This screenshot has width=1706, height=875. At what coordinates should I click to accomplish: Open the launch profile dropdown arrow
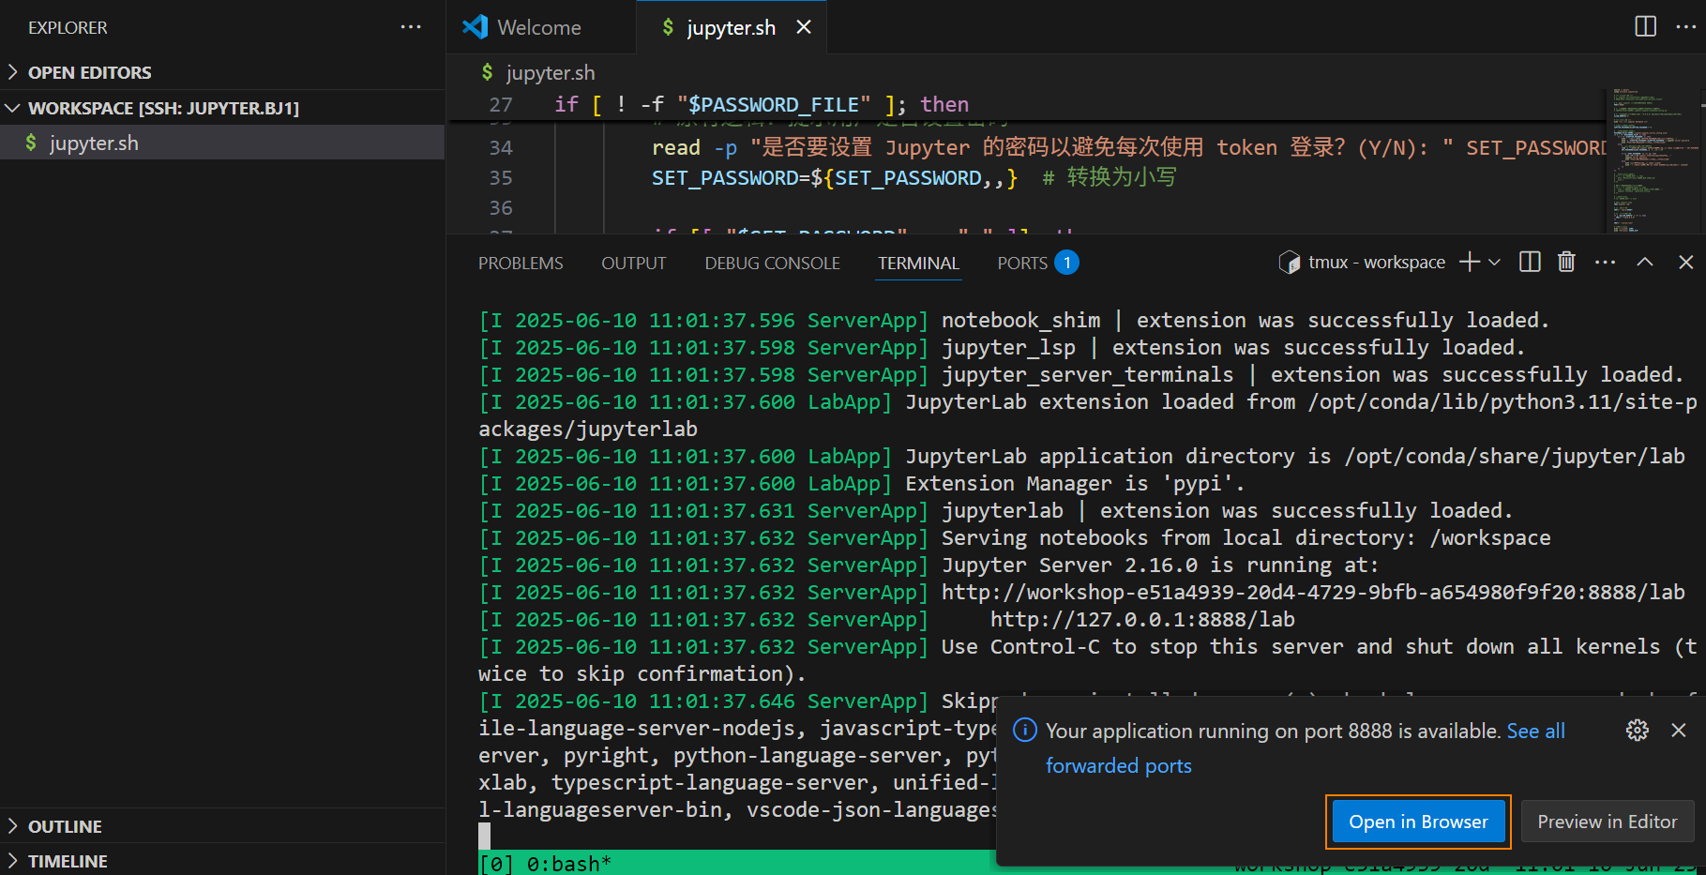[x=1495, y=263]
